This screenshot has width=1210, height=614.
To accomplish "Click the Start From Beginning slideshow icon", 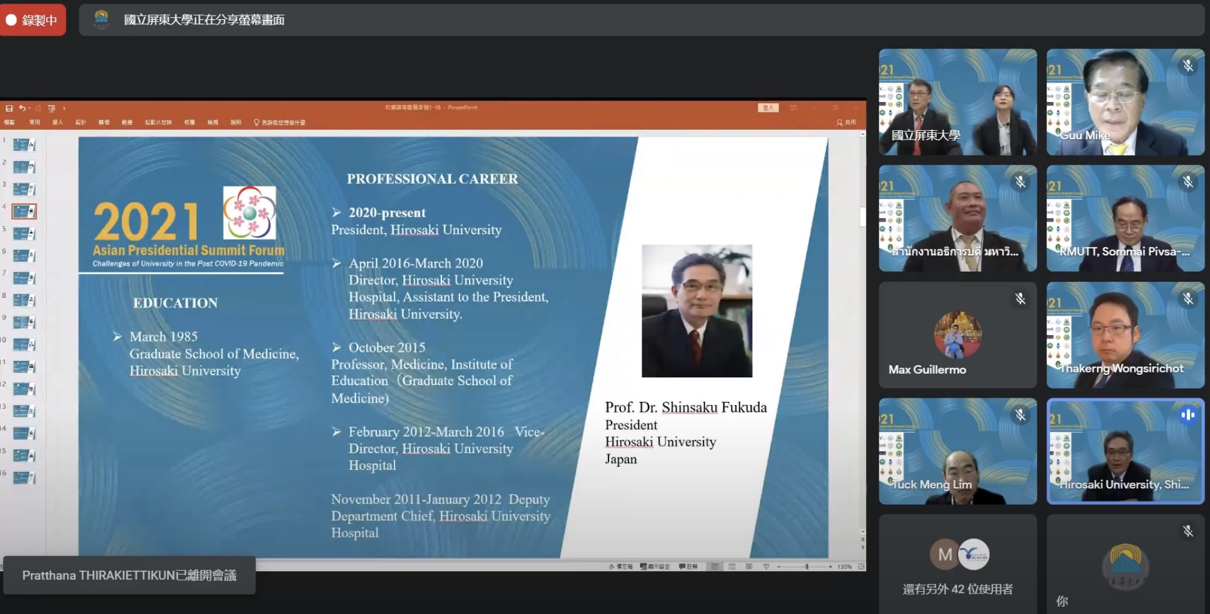I will [x=52, y=108].
